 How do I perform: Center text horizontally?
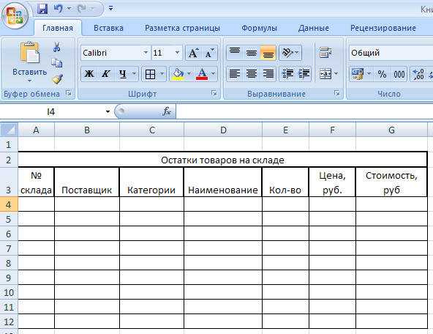coord(252,74)
